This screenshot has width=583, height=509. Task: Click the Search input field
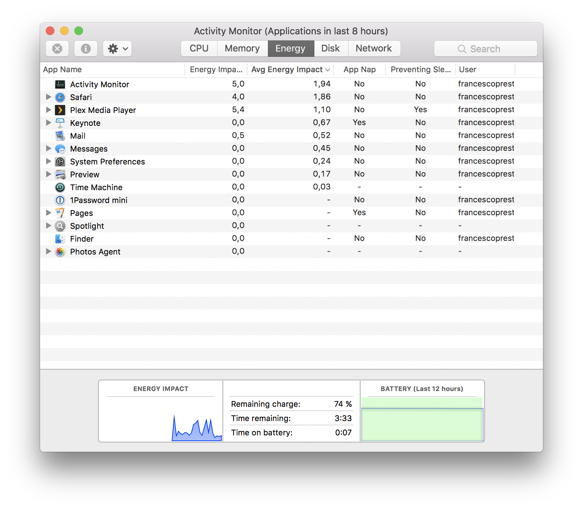[486, 49]
